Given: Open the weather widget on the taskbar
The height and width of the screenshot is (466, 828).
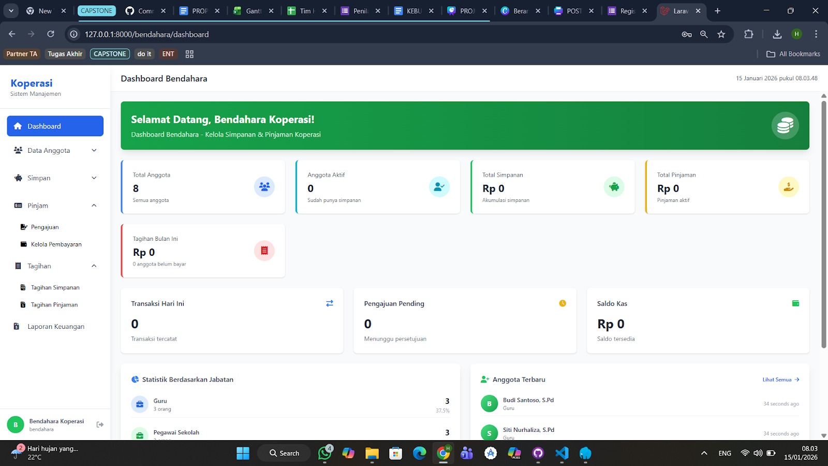Looking at the screenshot, I should pyautogui.click(x=46, y=453).
